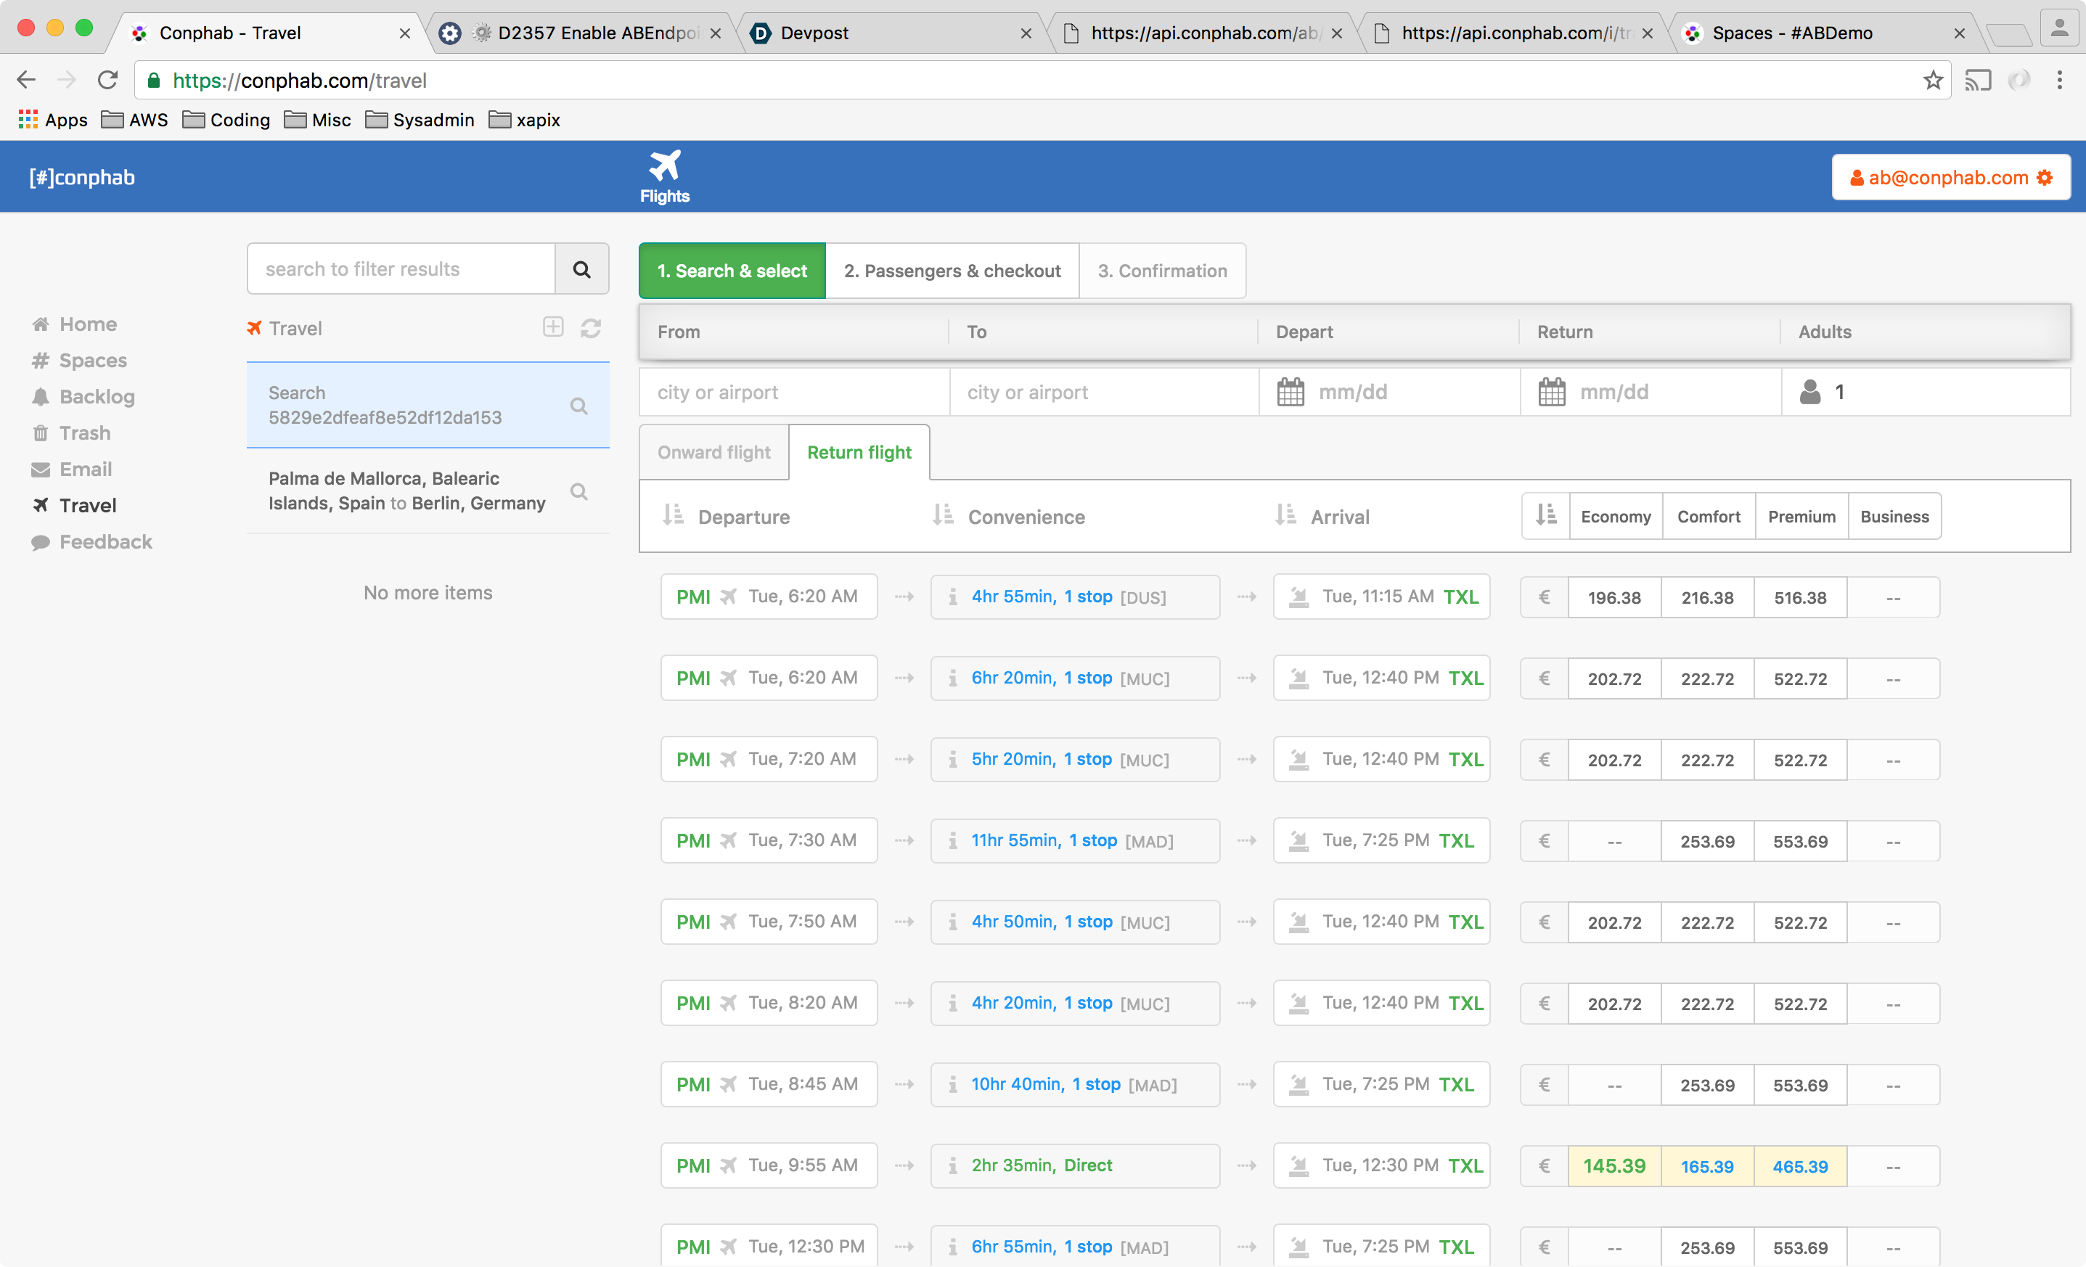Choose highlighted 145.39 economy direct fare
The image size is (2086, 1267).
[x=1613, y=1165]
